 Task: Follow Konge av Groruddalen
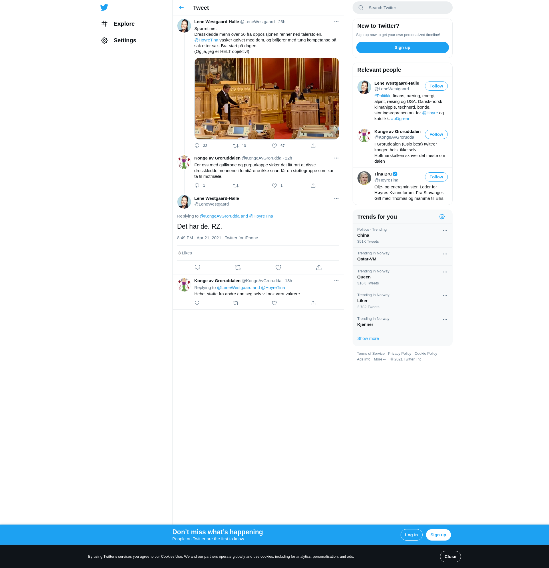click(436, 134)
